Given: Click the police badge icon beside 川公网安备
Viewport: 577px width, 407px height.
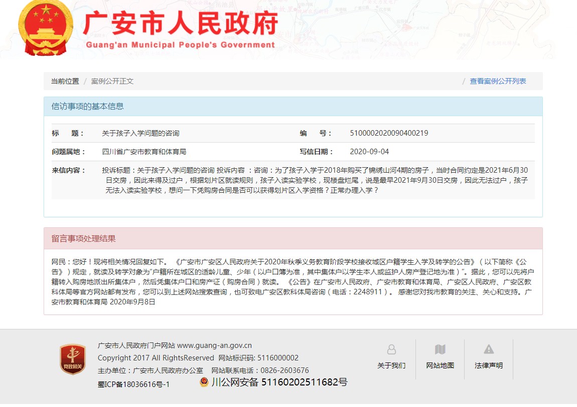Looking at the screenshot, I should click(204, 382).
